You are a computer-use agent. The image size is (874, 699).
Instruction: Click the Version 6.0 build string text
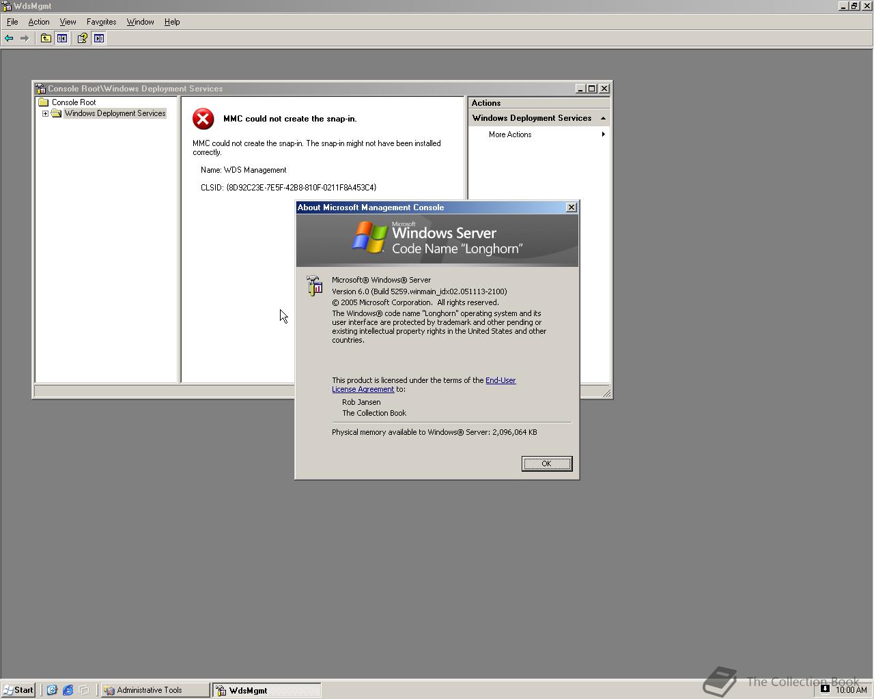(x=419, y=291)
